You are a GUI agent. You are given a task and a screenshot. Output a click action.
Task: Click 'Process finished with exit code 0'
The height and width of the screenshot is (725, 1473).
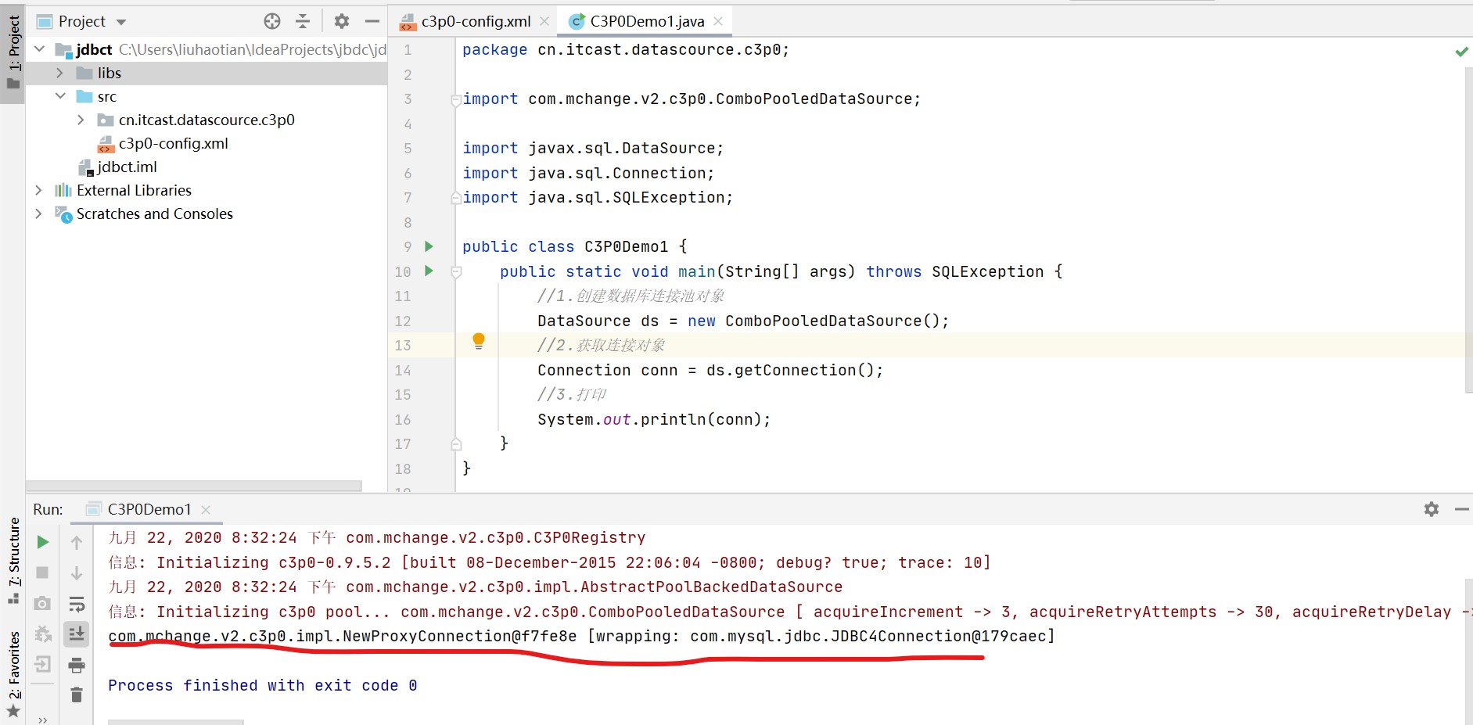coord(263,685)
